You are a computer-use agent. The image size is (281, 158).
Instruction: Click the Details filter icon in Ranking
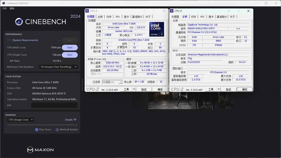75,120
